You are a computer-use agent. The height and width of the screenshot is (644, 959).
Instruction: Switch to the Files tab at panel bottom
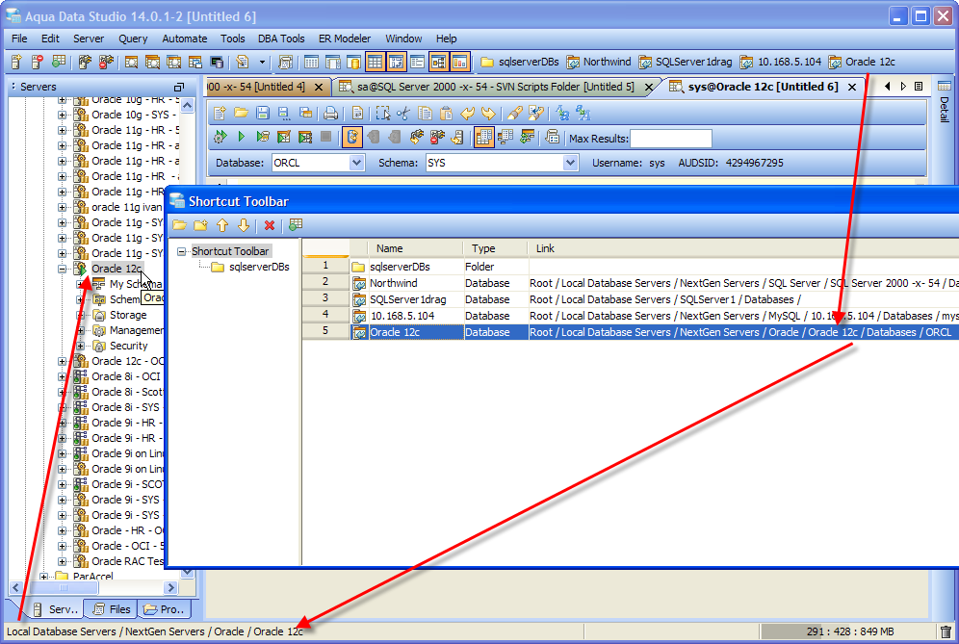(x=112, y=609)
